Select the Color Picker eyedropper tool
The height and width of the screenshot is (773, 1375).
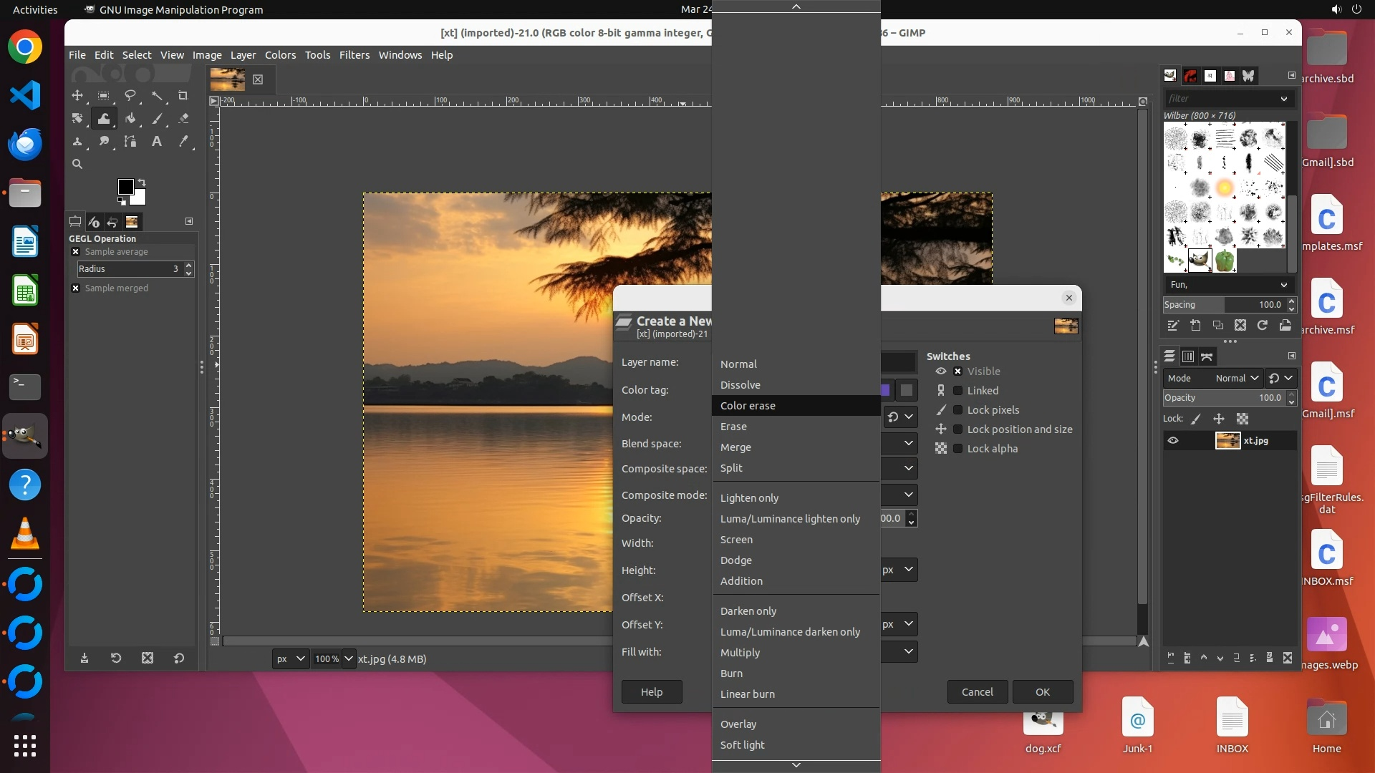tap(183, 142)
